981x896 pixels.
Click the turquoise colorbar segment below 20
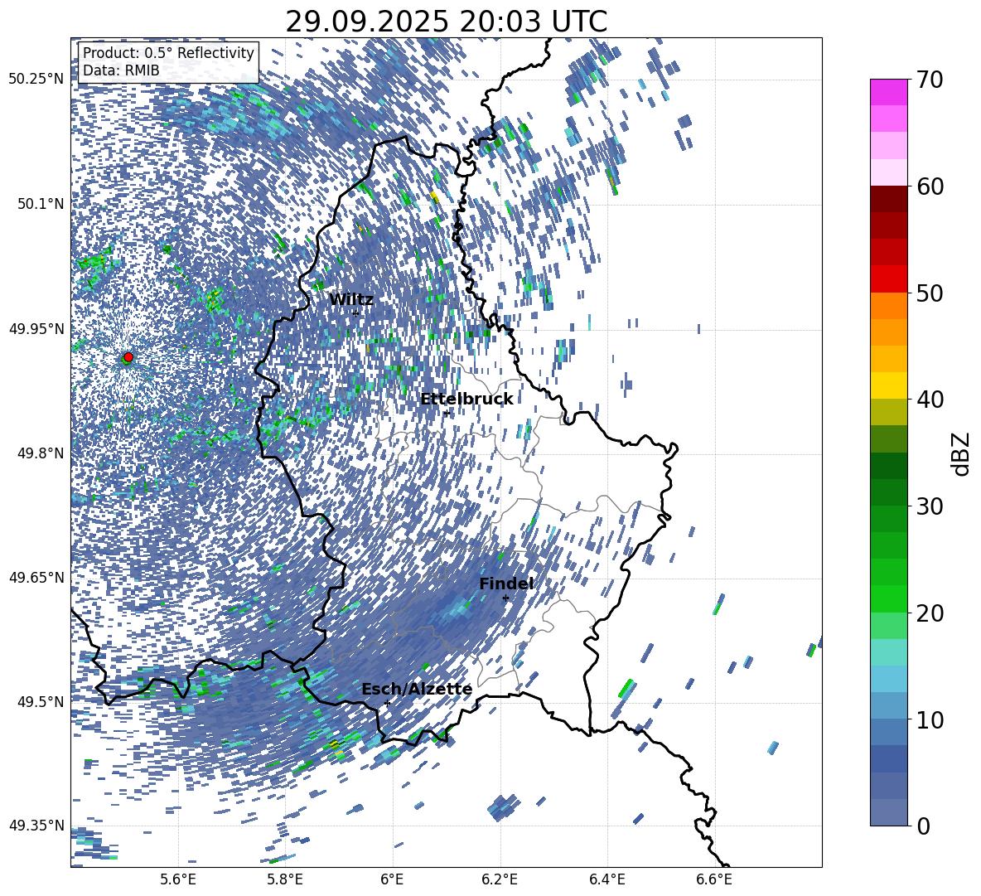(888, 652)
